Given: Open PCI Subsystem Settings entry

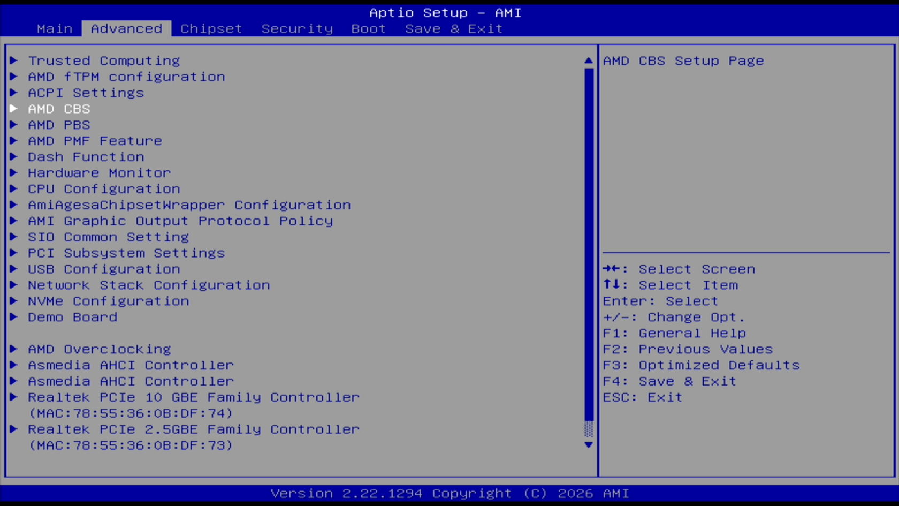Looking at the screenshot, I should [126, 254].
